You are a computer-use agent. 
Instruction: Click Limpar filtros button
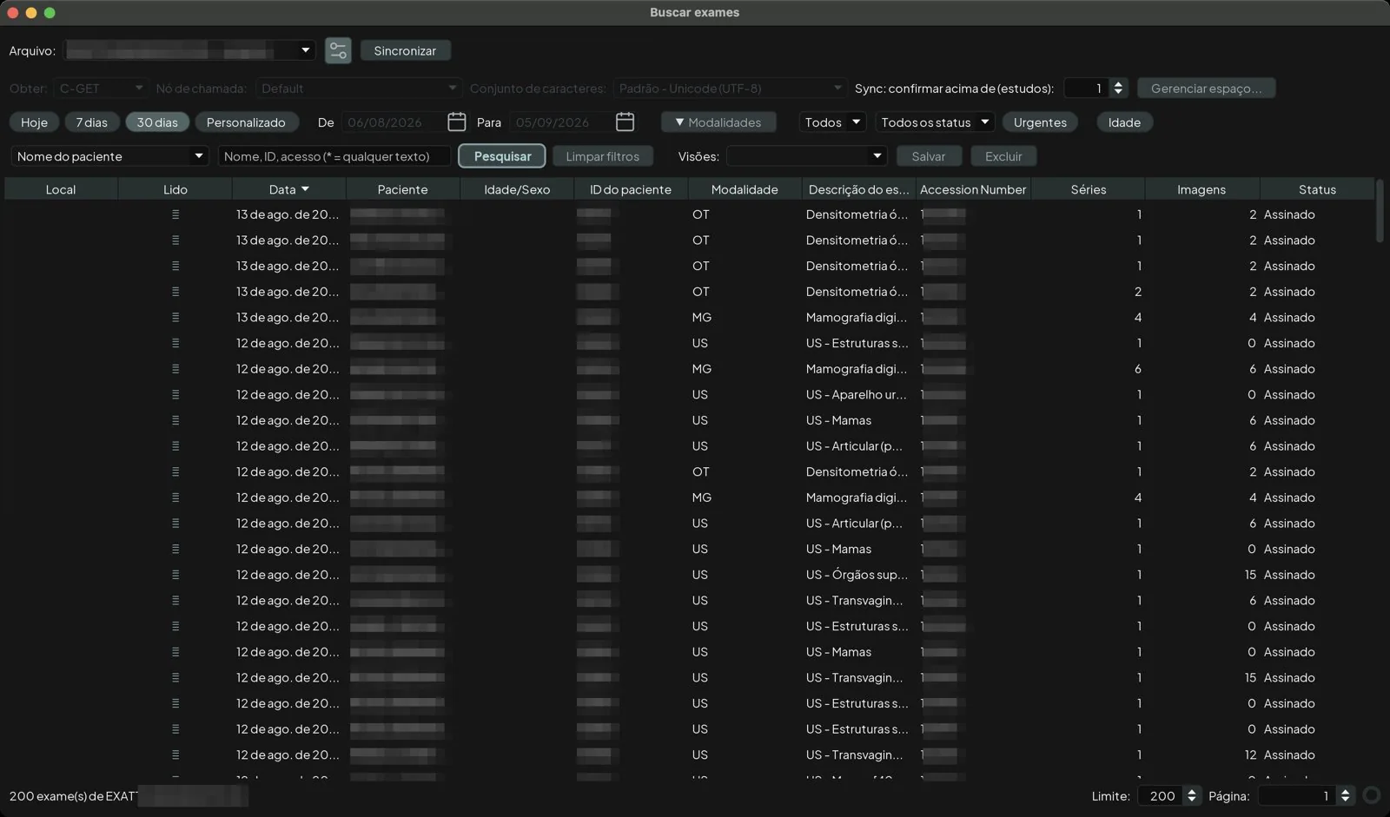[x=602, y=156]
